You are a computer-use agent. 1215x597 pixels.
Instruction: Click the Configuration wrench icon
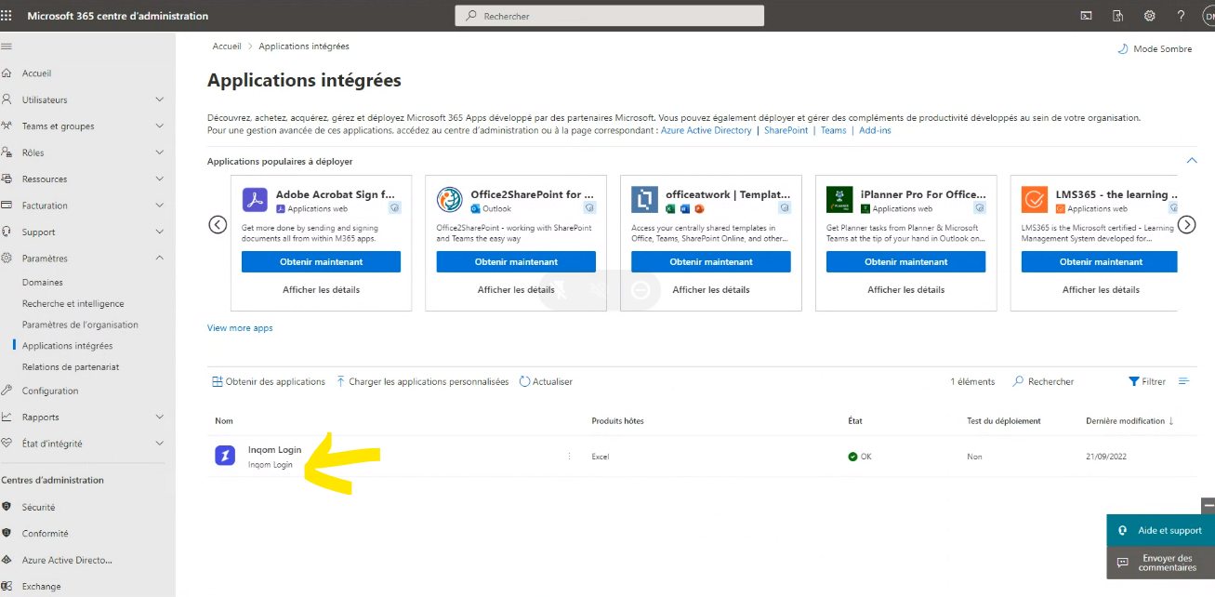[7, 391]
